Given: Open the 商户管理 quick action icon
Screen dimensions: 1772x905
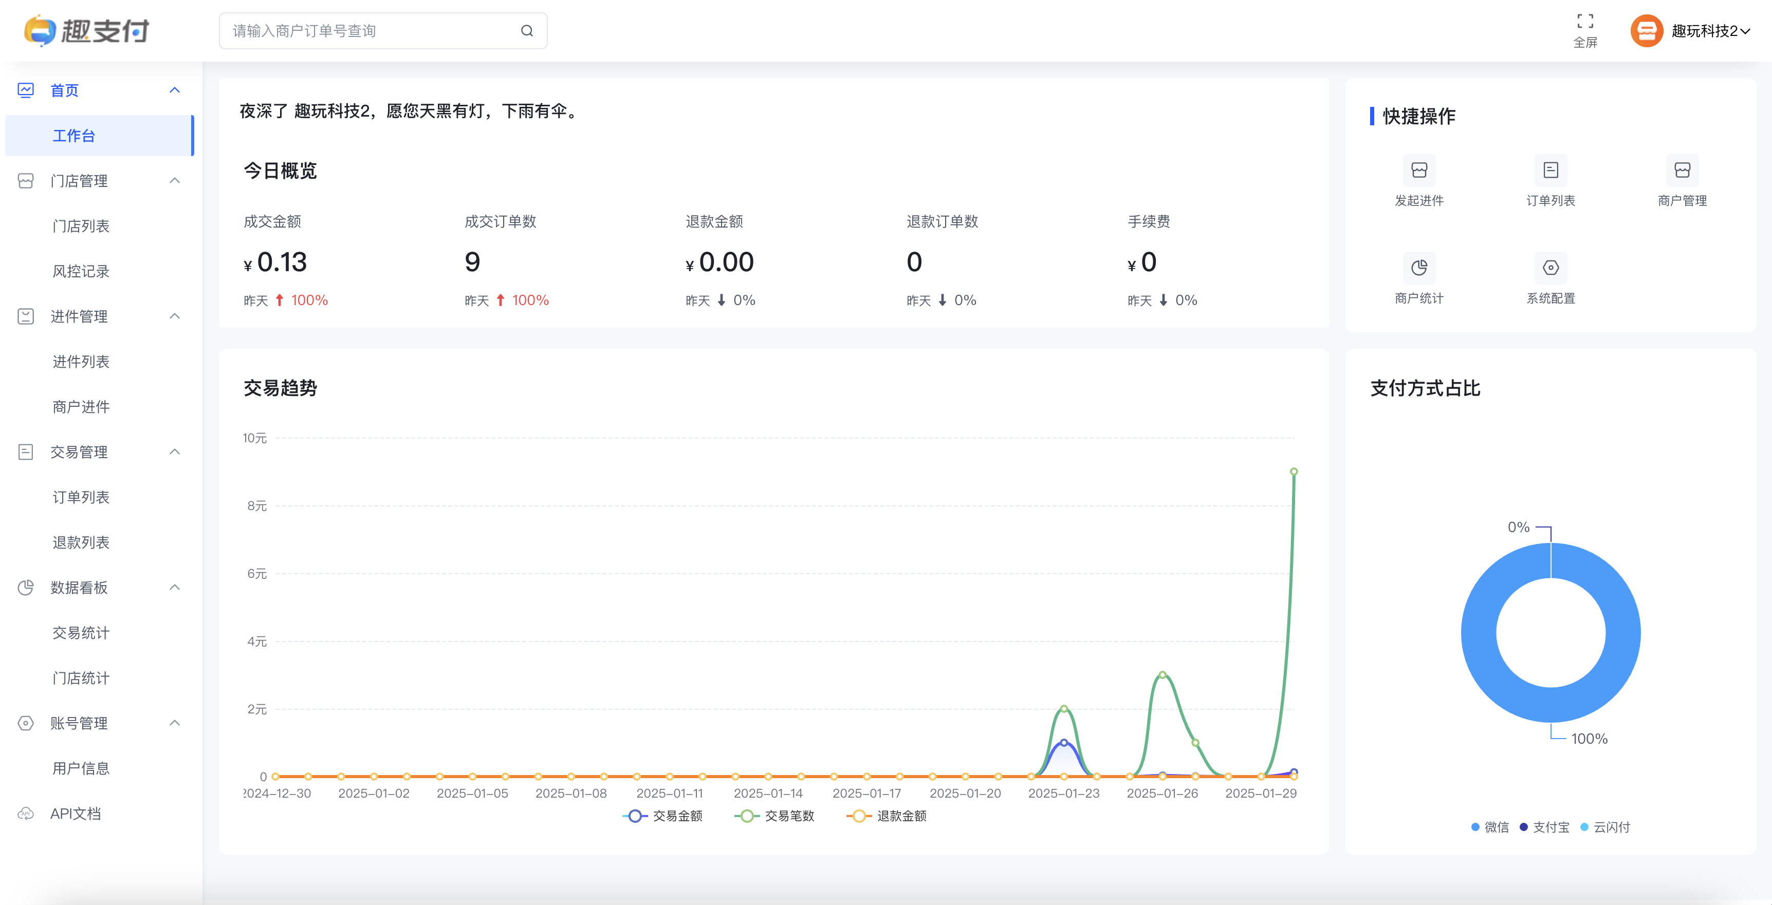Looking at the screenshot, I should click(1682, 170).
